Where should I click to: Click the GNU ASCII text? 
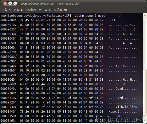tap(118, 116)
